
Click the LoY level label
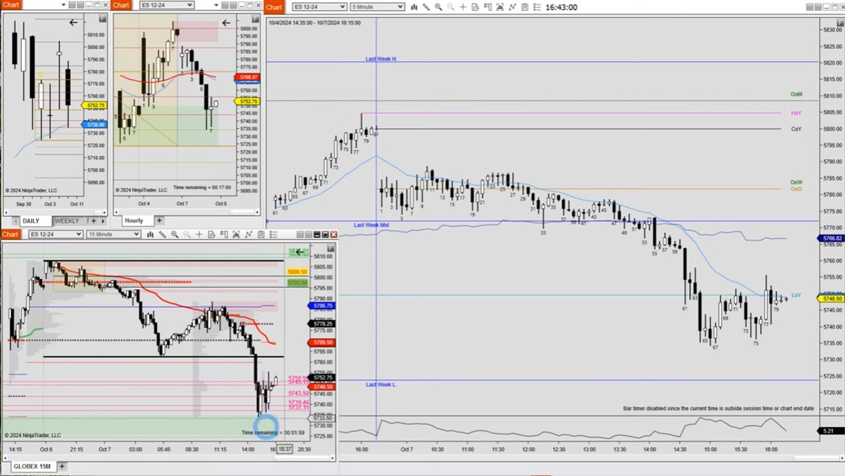pyautogui.click(x=796, y=295)
